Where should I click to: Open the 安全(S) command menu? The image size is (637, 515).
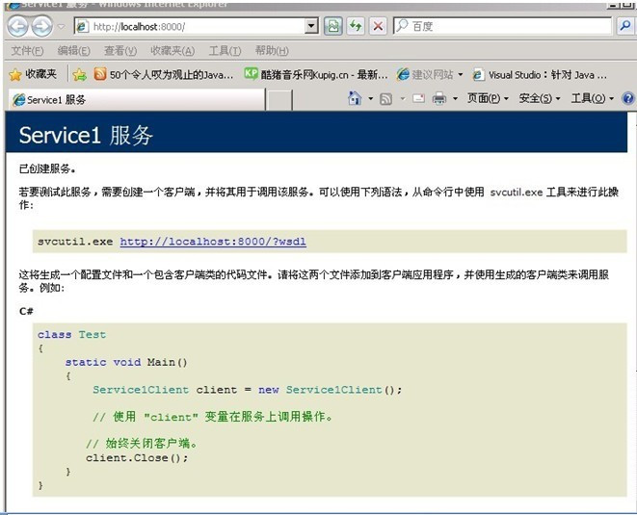(x=540, y=98)
